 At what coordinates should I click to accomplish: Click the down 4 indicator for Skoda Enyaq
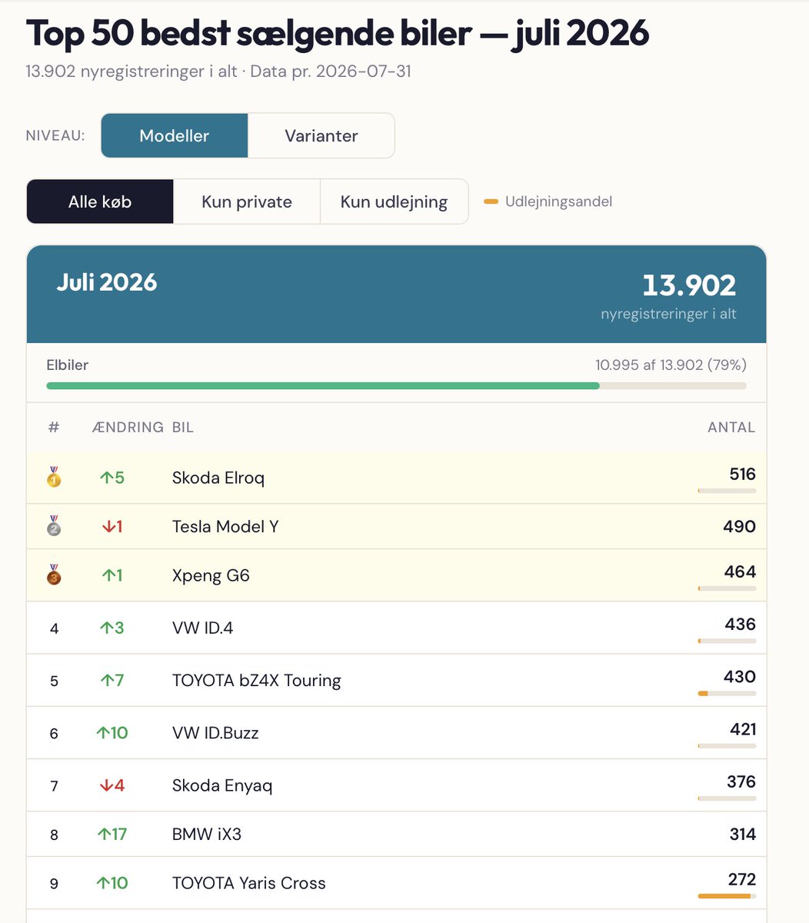112,785
